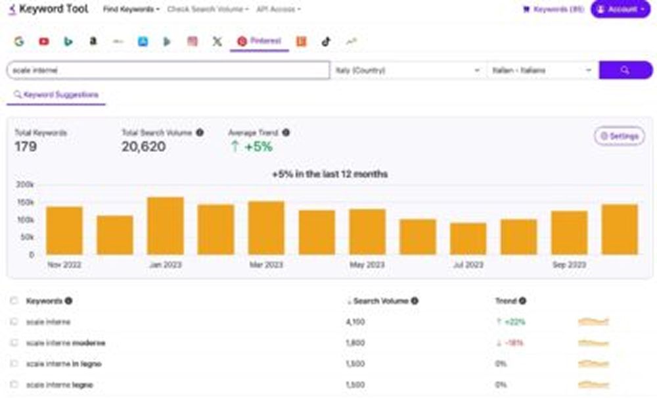Screen dimensions: 657x398
Task: Select the YouTube platform icon
Action: pyautogui.click(x=44, y=41)
